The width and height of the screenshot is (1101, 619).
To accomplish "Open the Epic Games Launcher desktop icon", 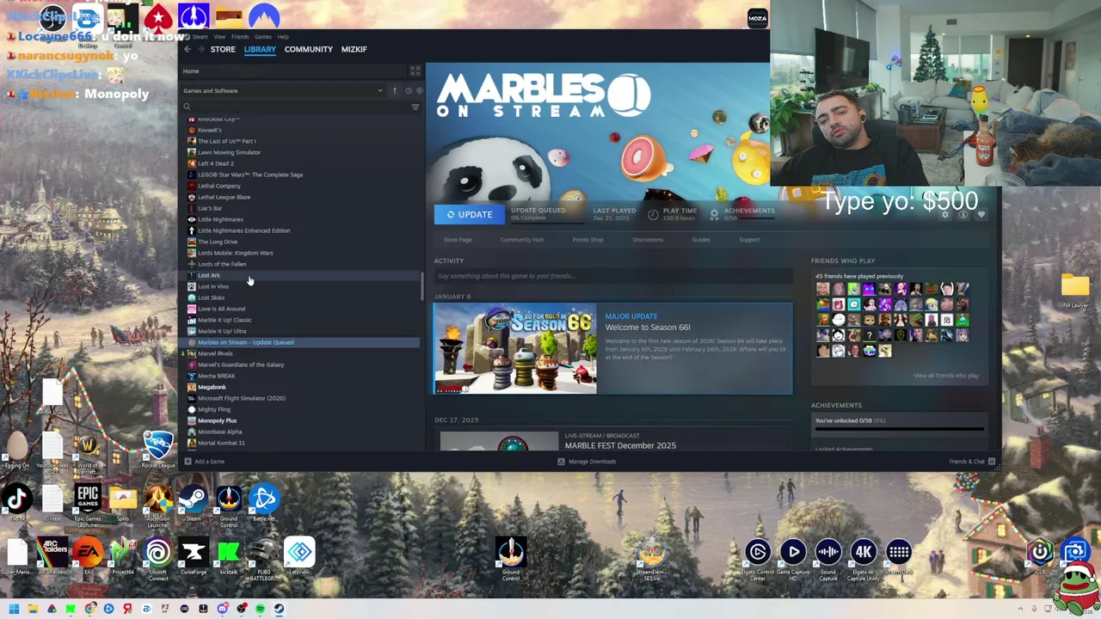I will pyautogui.click(x=88, y=504).
